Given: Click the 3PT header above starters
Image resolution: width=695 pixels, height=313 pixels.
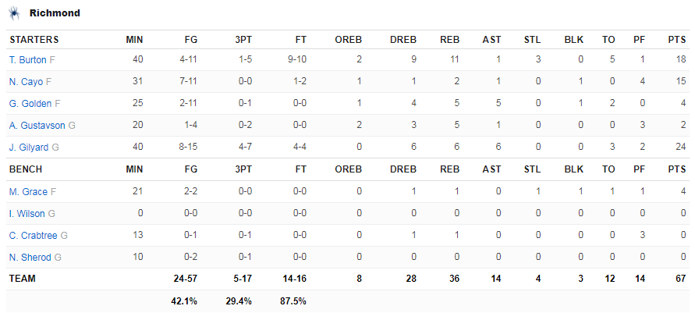Looking at the screenshot, I should (243, 40).
